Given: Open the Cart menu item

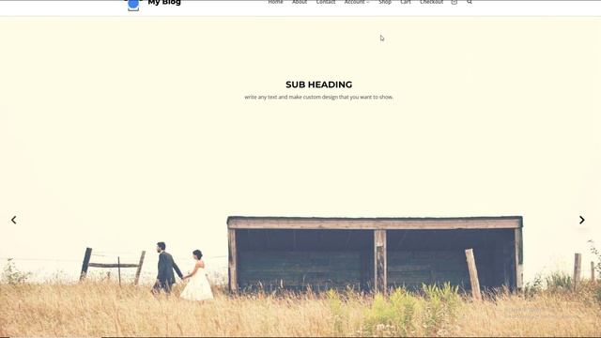Looking at the screenshot, I should point(406,2).
